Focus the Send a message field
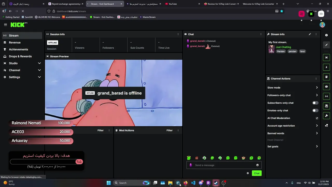The width and height of the screenshot is (332, 187). (x=224, y=165)
